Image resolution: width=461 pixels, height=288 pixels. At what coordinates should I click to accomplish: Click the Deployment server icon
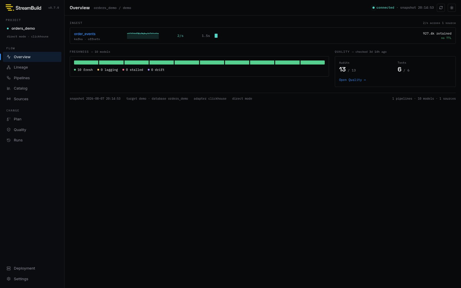(x=9, y=268)
